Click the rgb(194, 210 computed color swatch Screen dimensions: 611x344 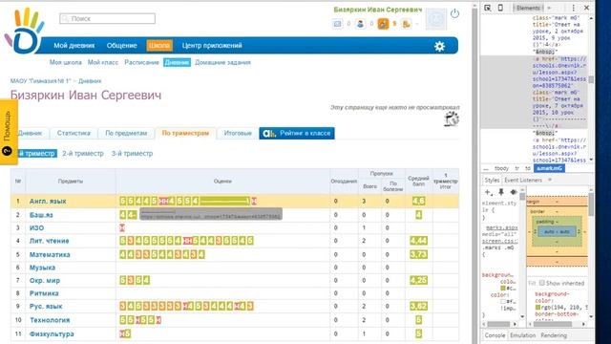538,308
